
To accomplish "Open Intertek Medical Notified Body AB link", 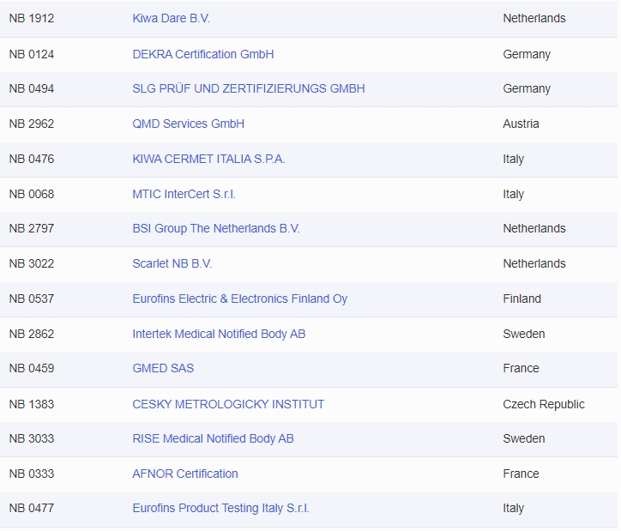I will pyautogui.click(x=219, y=335).
